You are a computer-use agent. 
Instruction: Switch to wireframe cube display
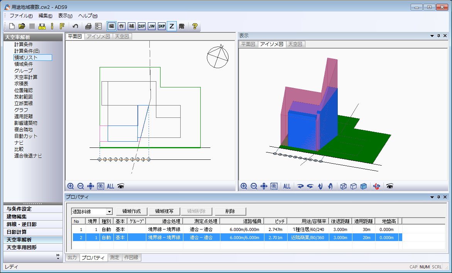tap(343, 186)
